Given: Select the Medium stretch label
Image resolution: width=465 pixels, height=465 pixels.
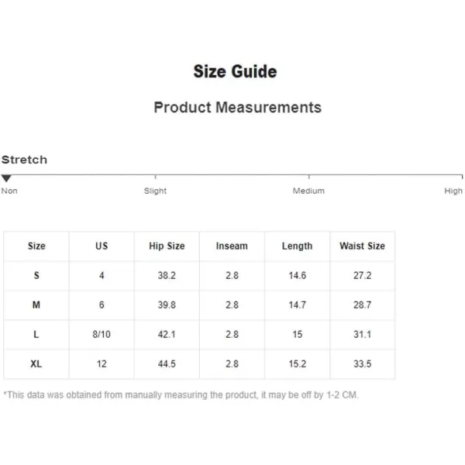Looking at the screenshot, I should [x=308, y=191].
